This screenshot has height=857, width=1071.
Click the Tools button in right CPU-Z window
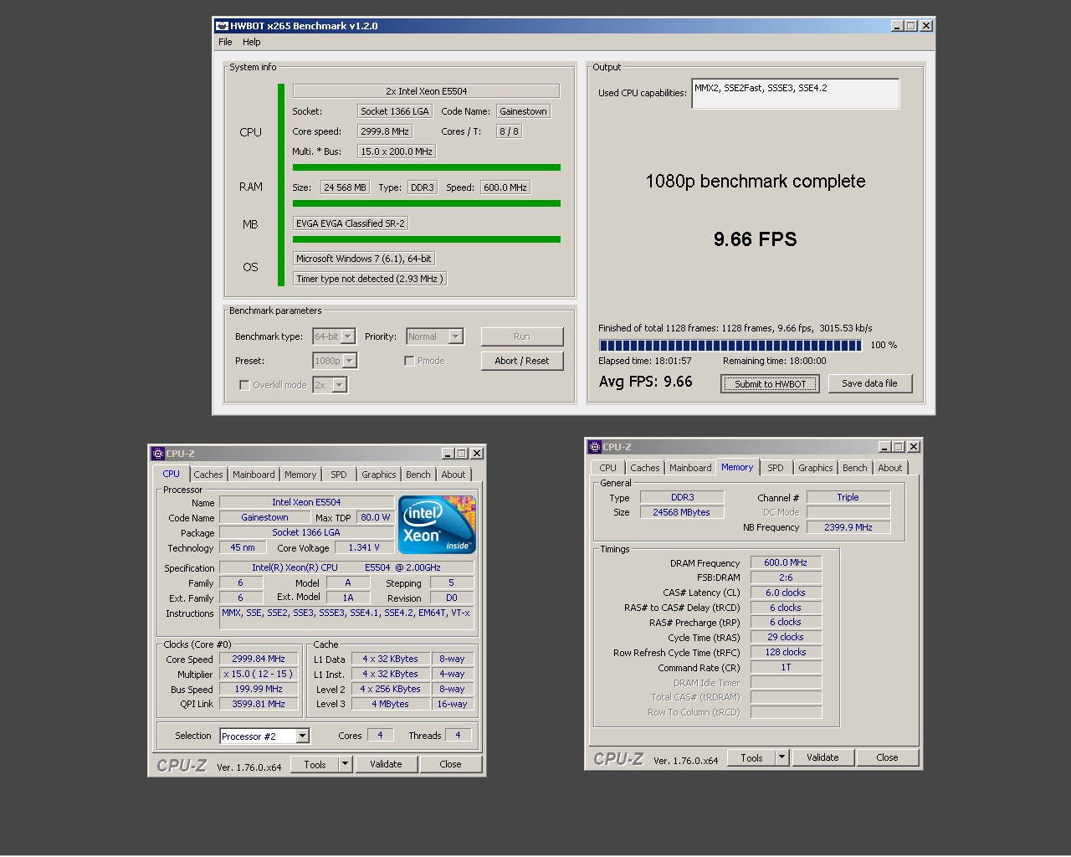tap(752, 757)
